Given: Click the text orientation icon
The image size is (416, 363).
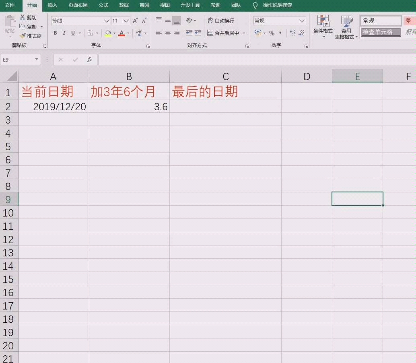Looking at the screenshot, I should (x=189, y=20).
